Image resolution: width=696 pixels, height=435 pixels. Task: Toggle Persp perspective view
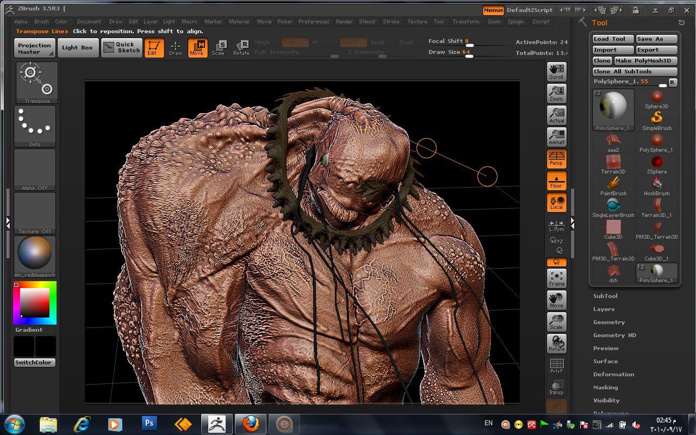click(x=556, y=158)
